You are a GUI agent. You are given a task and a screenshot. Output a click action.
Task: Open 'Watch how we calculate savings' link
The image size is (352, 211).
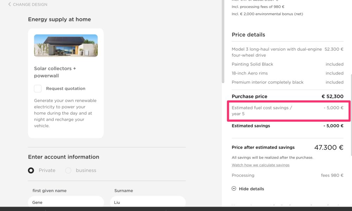tap(260, 165)
